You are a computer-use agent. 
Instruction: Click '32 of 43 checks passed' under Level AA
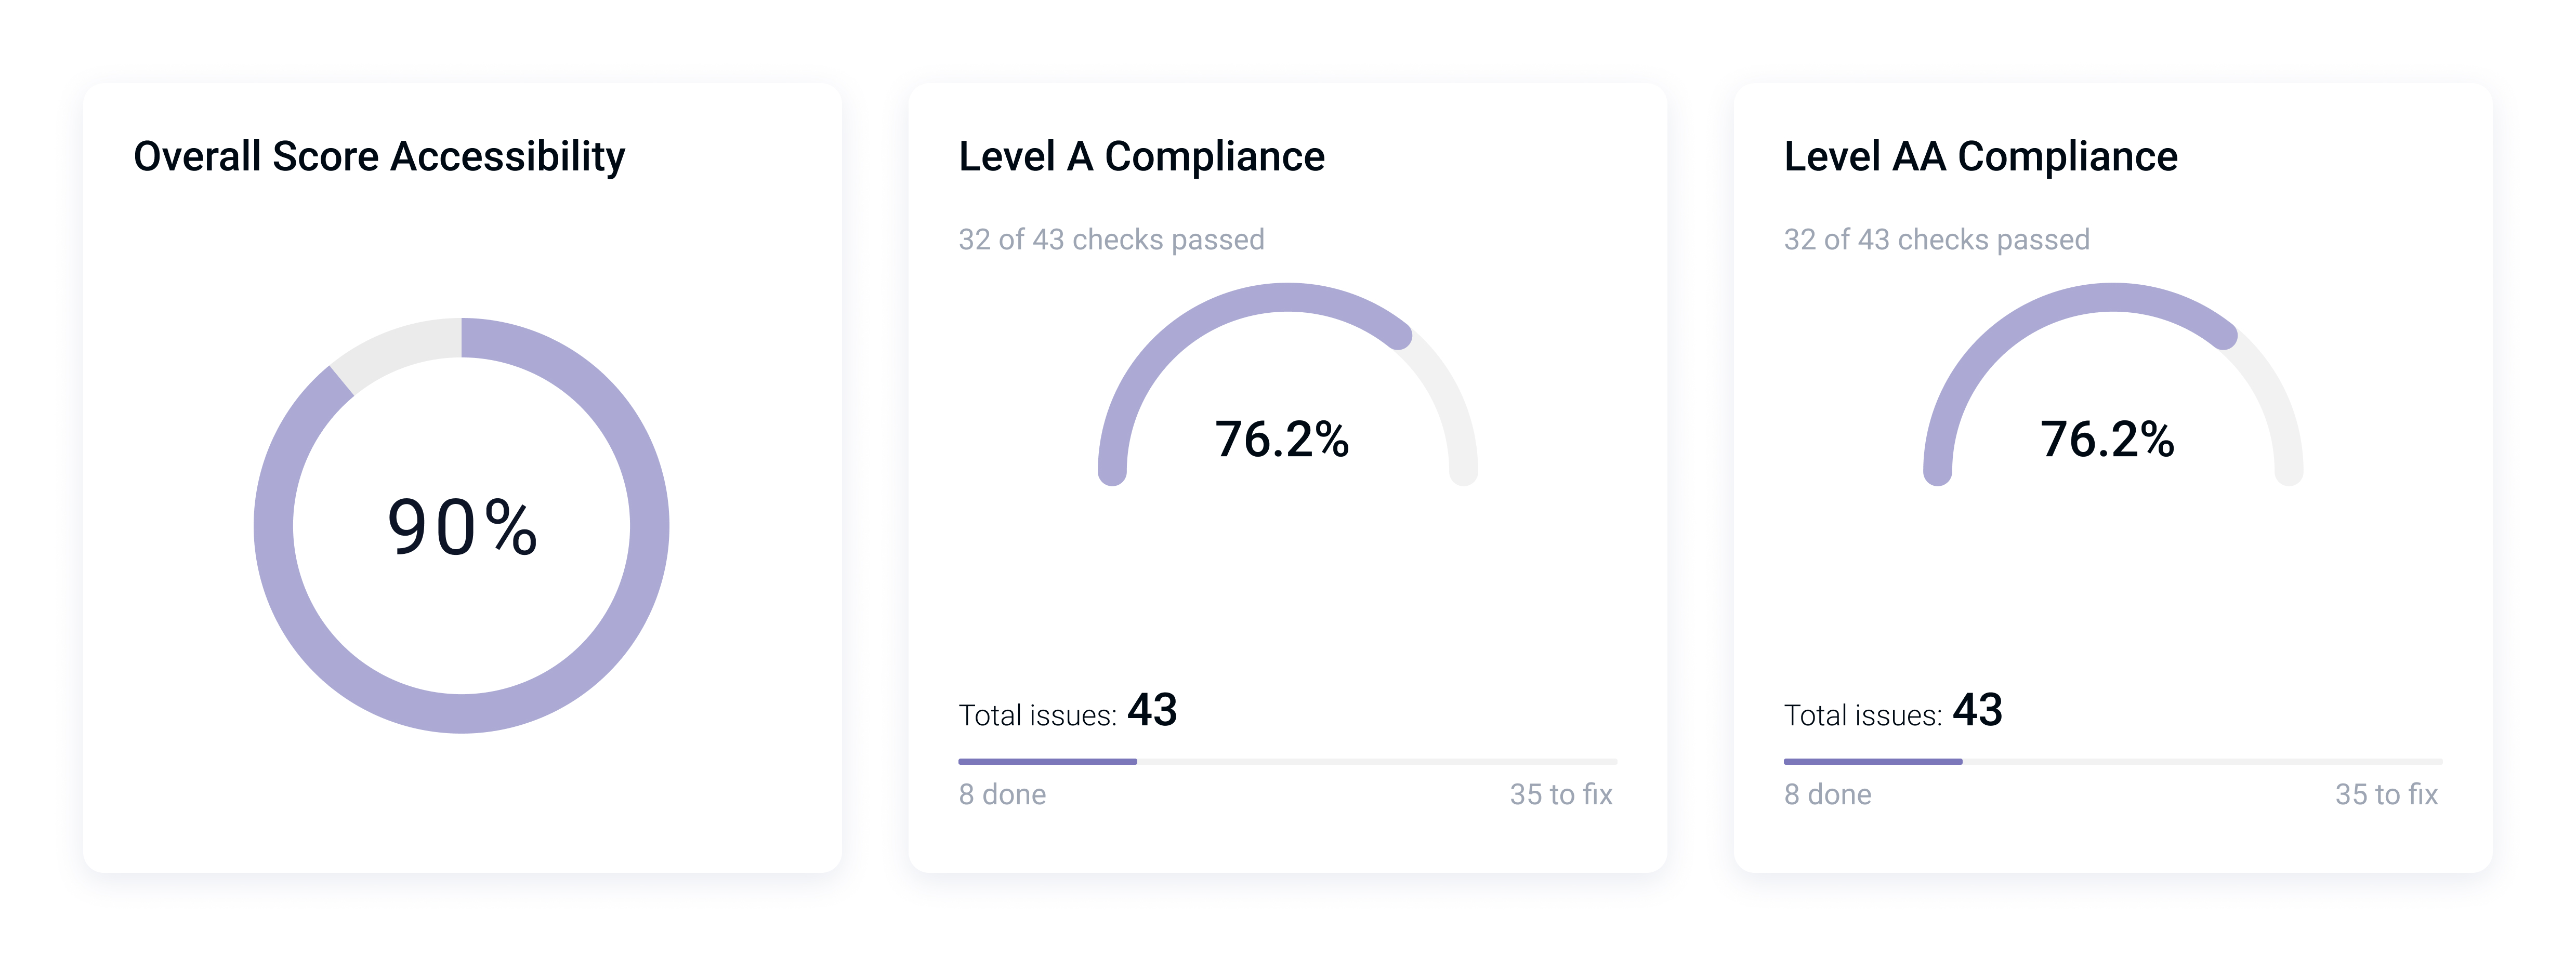1937,239
